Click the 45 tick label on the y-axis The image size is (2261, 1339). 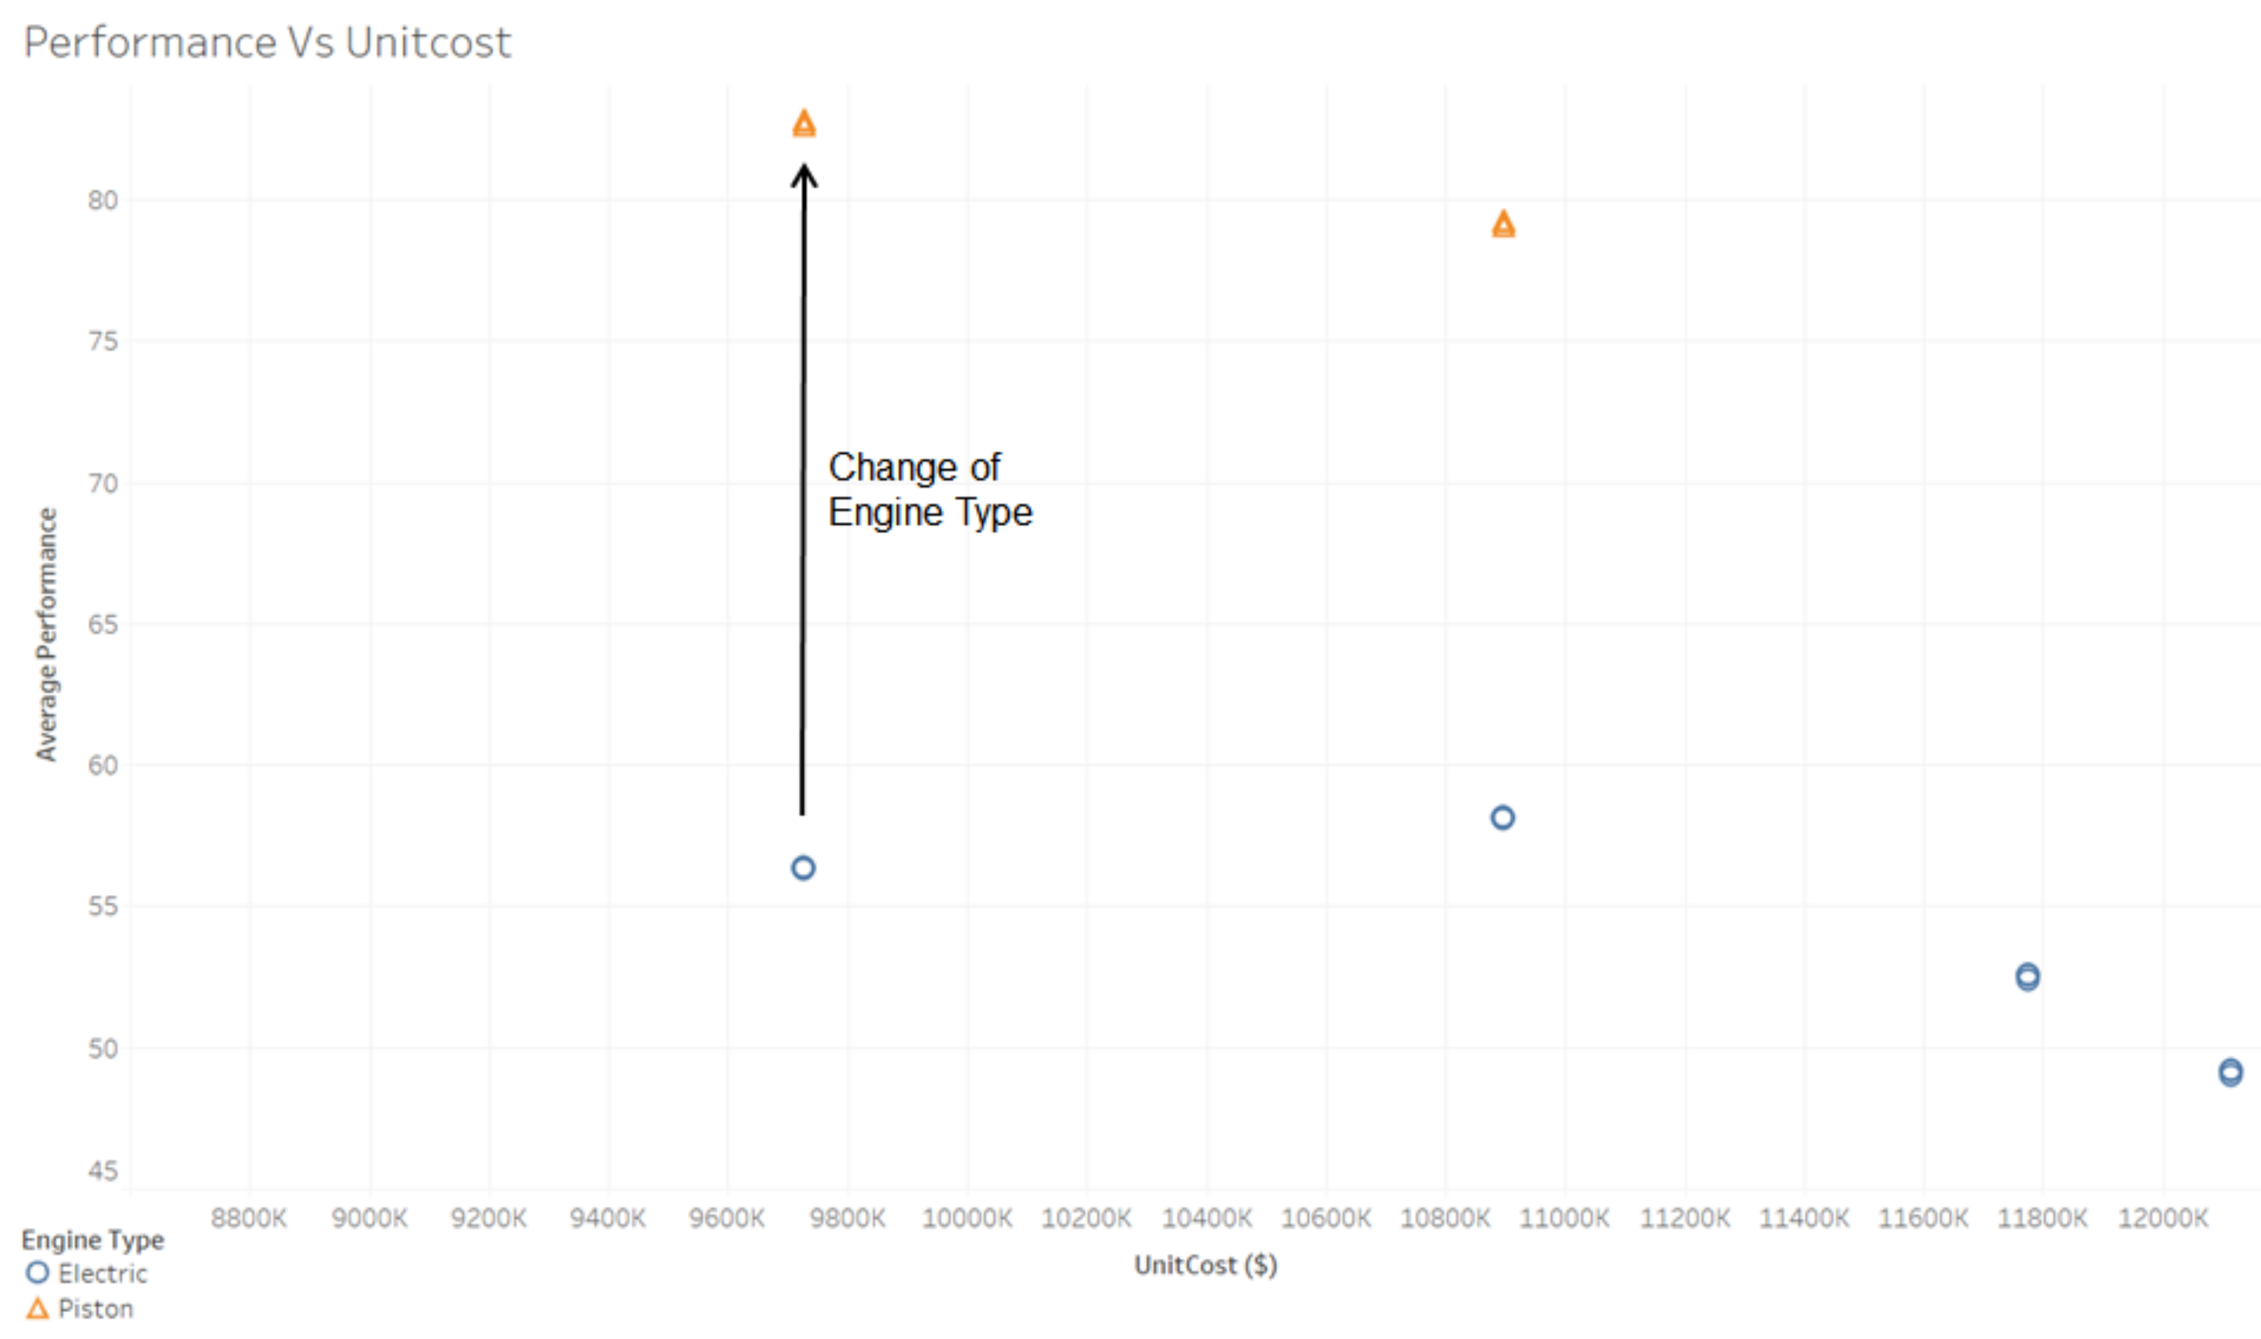click(103, 1172)
